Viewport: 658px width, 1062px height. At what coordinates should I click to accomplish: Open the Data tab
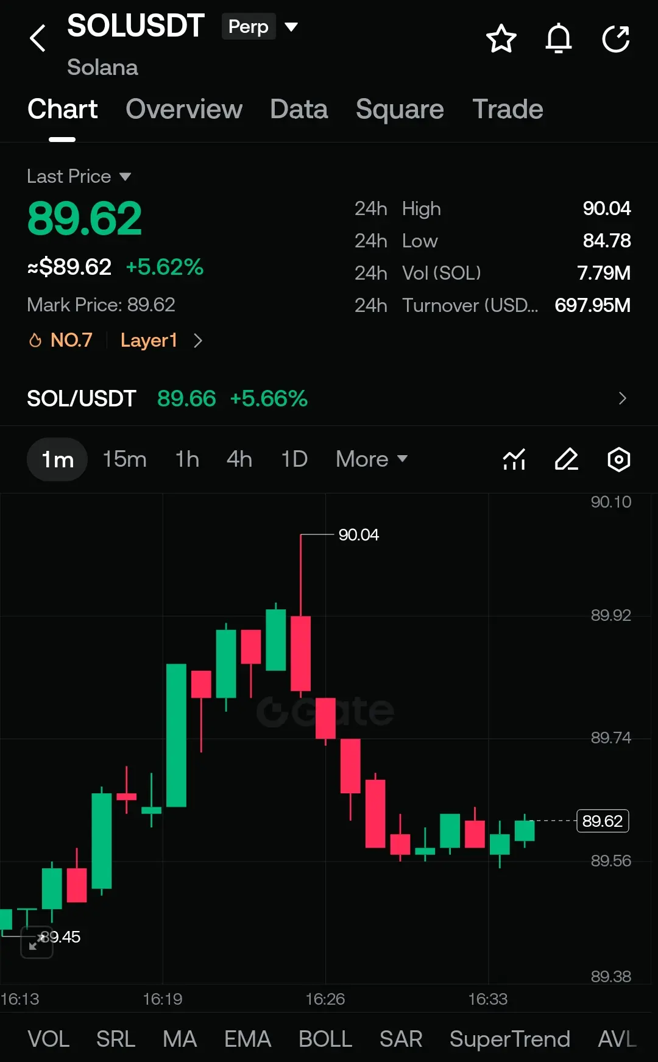[299, 110]
